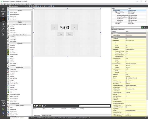Click the Start button on the form
Image resolution: width=148 pixels, height=119 pixels.
(69, 34)
